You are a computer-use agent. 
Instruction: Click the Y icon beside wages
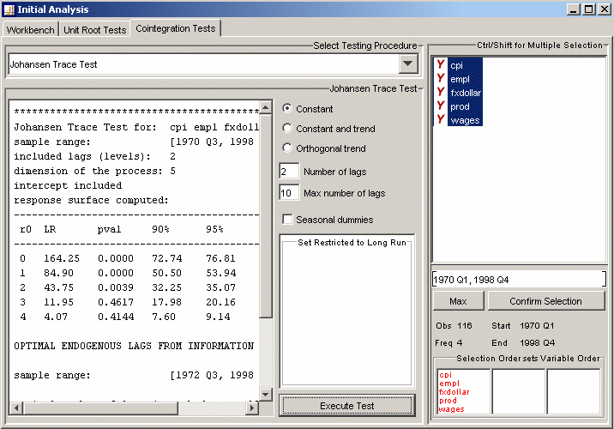(x=441, y=120)
